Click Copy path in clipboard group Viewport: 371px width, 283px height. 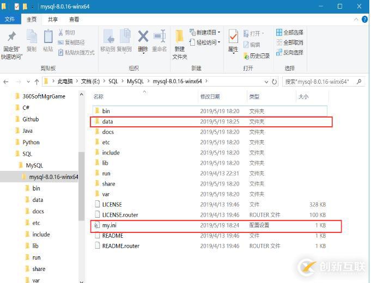[71, 42]
